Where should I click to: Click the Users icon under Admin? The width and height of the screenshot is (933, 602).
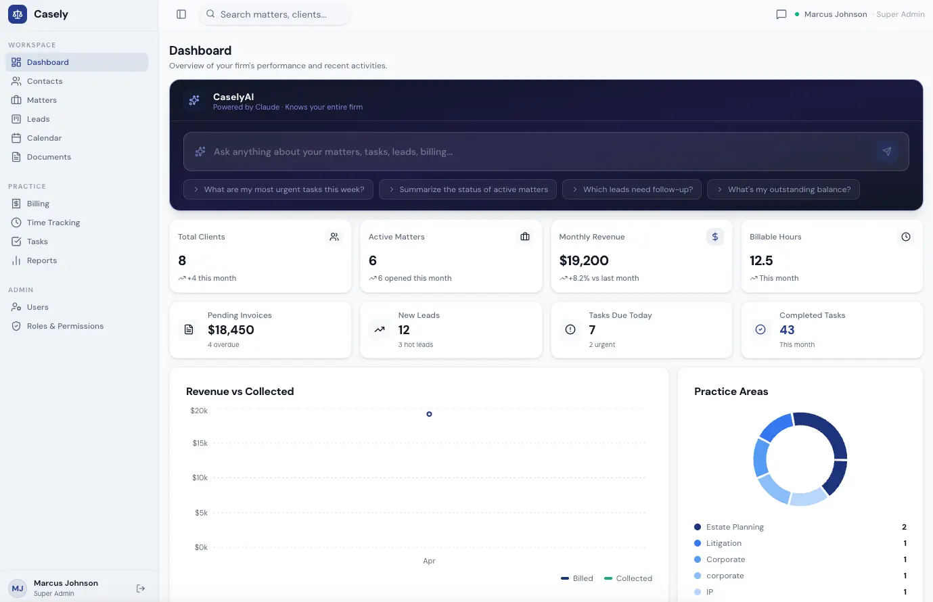click(x=16, y=307)
